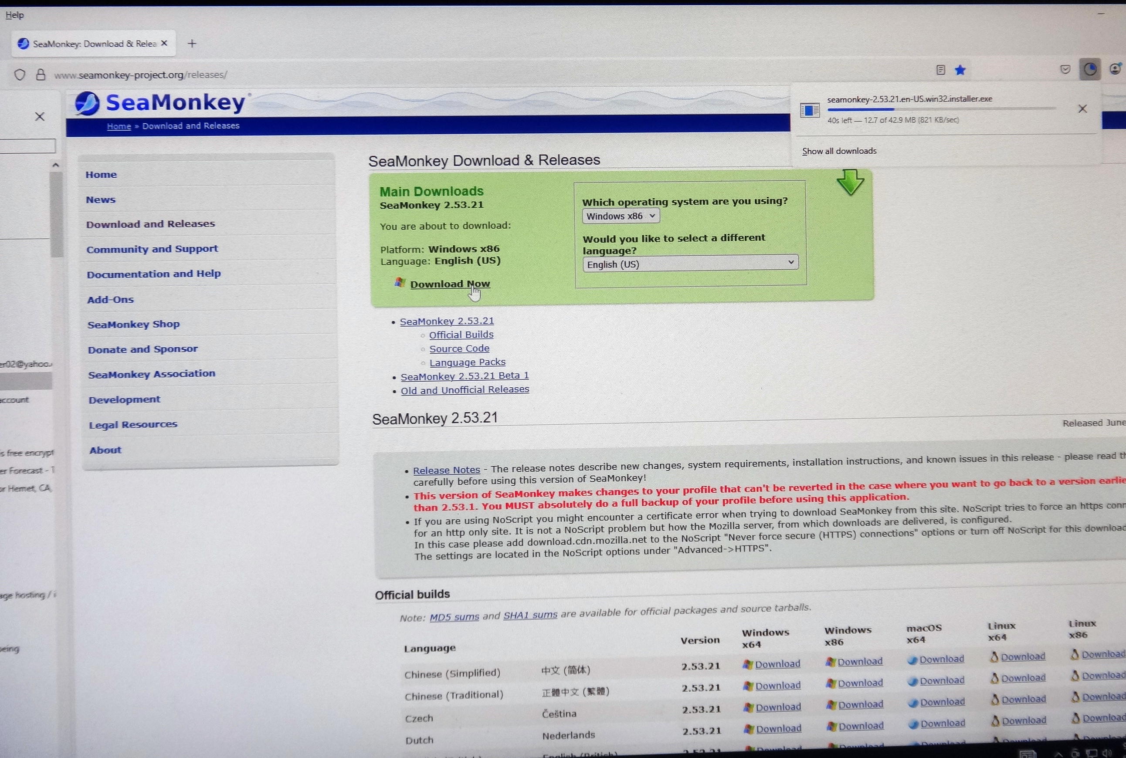Click the URL address bar field
The width and height of the screenshot is (1126, 758).
(483, 74)
